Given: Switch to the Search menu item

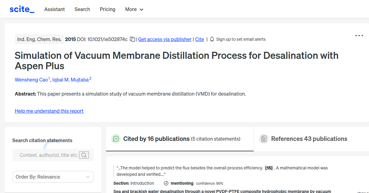Looking at the screenshot, I should coord(82,9).
